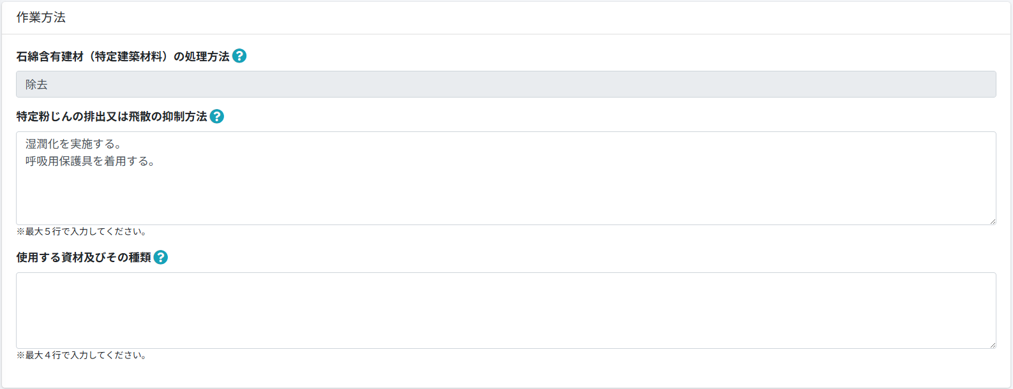Click the 除去 text inside the grey field
Viewport: 1013px width, 389px height.
[x=36, y=85]
